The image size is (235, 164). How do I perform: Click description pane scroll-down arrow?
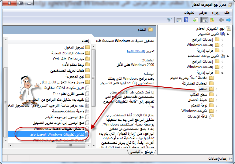94,145
